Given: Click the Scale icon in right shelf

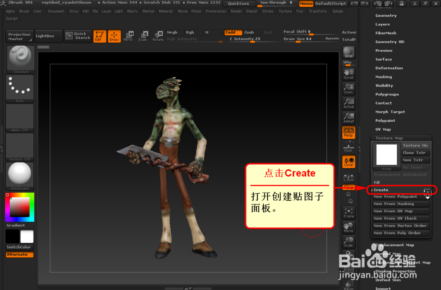Looking at the screenshot, I should point(349,242).
